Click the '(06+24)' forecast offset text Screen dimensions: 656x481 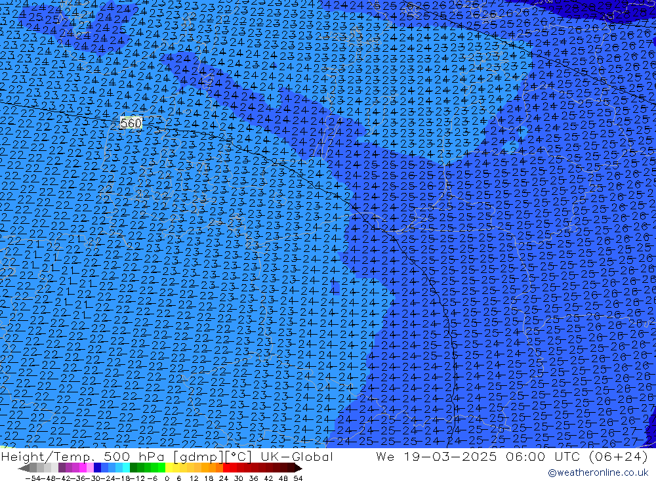(x=617, y=456)
